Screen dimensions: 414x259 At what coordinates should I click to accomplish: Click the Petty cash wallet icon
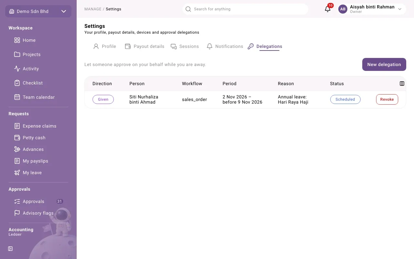(x=17, y=138)
